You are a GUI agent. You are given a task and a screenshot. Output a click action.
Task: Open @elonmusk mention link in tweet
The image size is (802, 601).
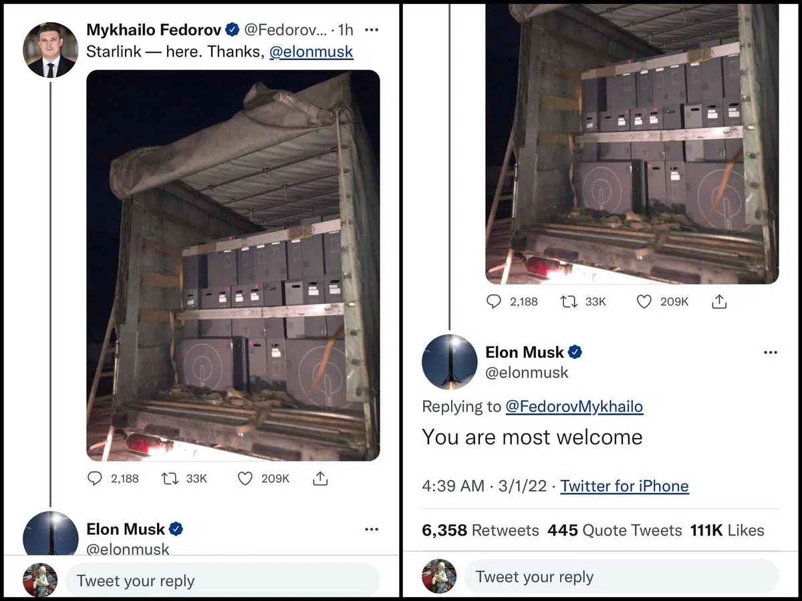click(x=311, y=52)
